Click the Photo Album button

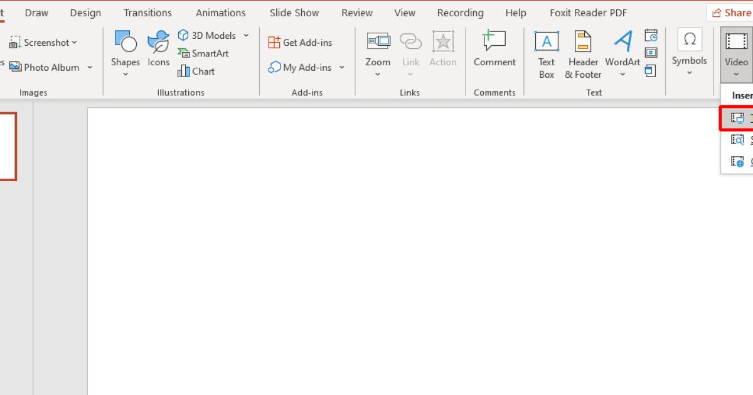pyautogui.click(x=44, y=68)
